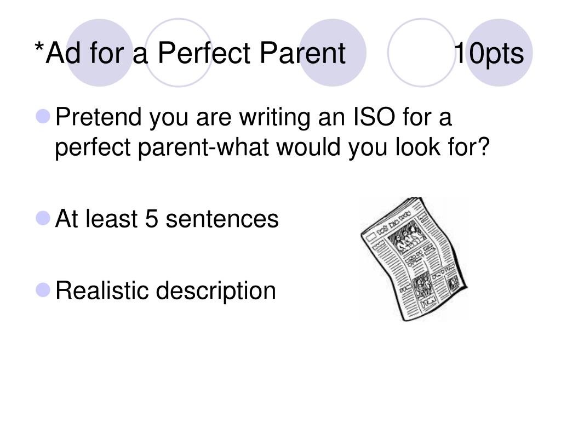Select the bullet before 'Pretend you are'
The height and width of the screenshot is (421, 561).
click(x=43, y=116)
